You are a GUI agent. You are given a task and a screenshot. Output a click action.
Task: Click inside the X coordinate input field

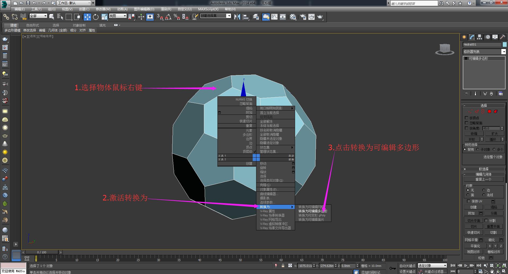click(x=305, y=266)
